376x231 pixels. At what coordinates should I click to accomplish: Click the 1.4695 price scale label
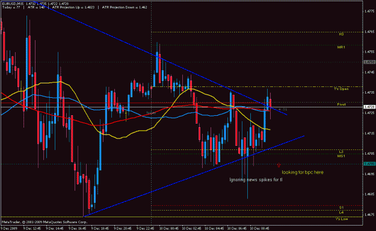(x=369, y=174)
